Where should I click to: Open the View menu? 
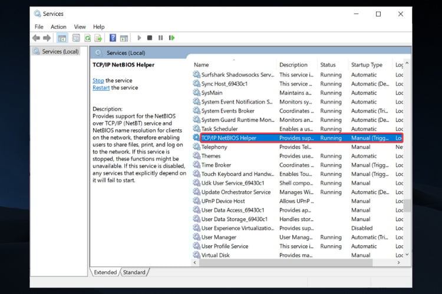pyautogui.click(x=80, y=26)
